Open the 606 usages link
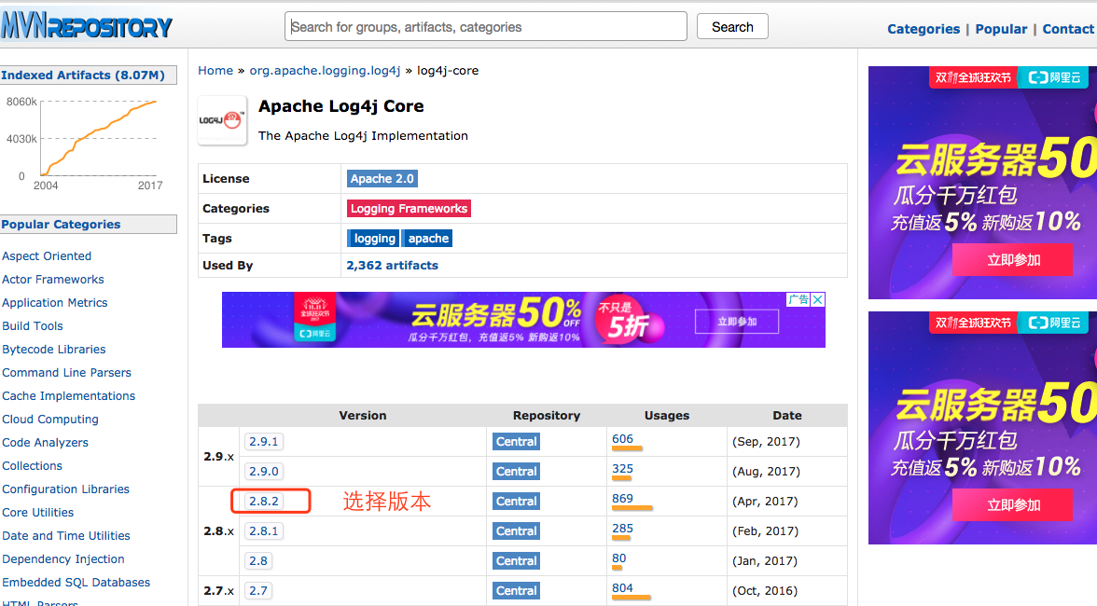This screenshot has width=1097, height=606. click(x=623, y=439)
